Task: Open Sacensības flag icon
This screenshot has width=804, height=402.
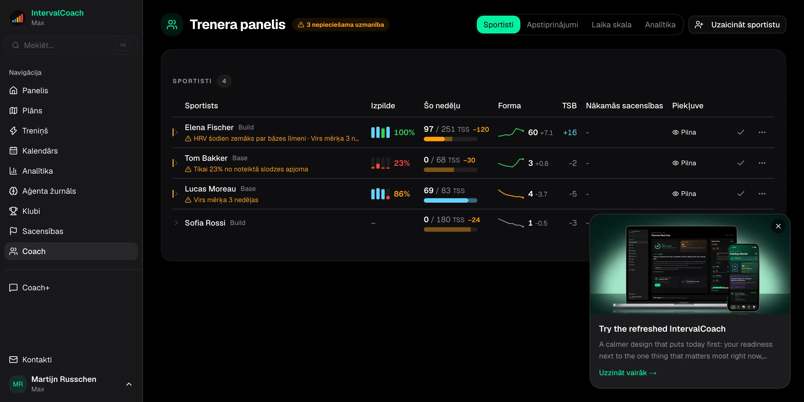Action: [13, 231]
